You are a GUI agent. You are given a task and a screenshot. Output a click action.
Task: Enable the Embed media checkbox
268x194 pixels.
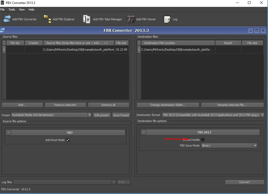(203, 140)
